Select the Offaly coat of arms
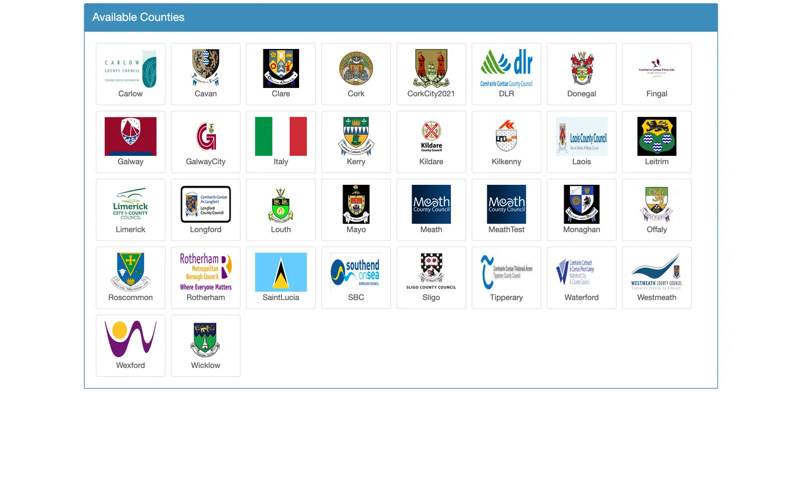This screenshot has width=802, height=501. pyautogui.click(x=657, y=204)
